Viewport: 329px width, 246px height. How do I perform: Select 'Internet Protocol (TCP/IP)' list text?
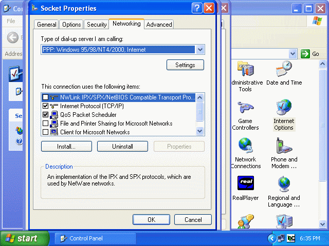(x=92, y=106)
